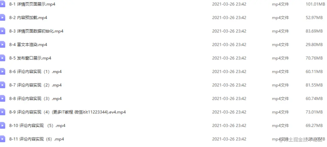Image resolution: width=327 pixels, height=147 pixels.
Task: Select file name 8-3 详情页面数据初始化.mp4
Action: (36, 31)
